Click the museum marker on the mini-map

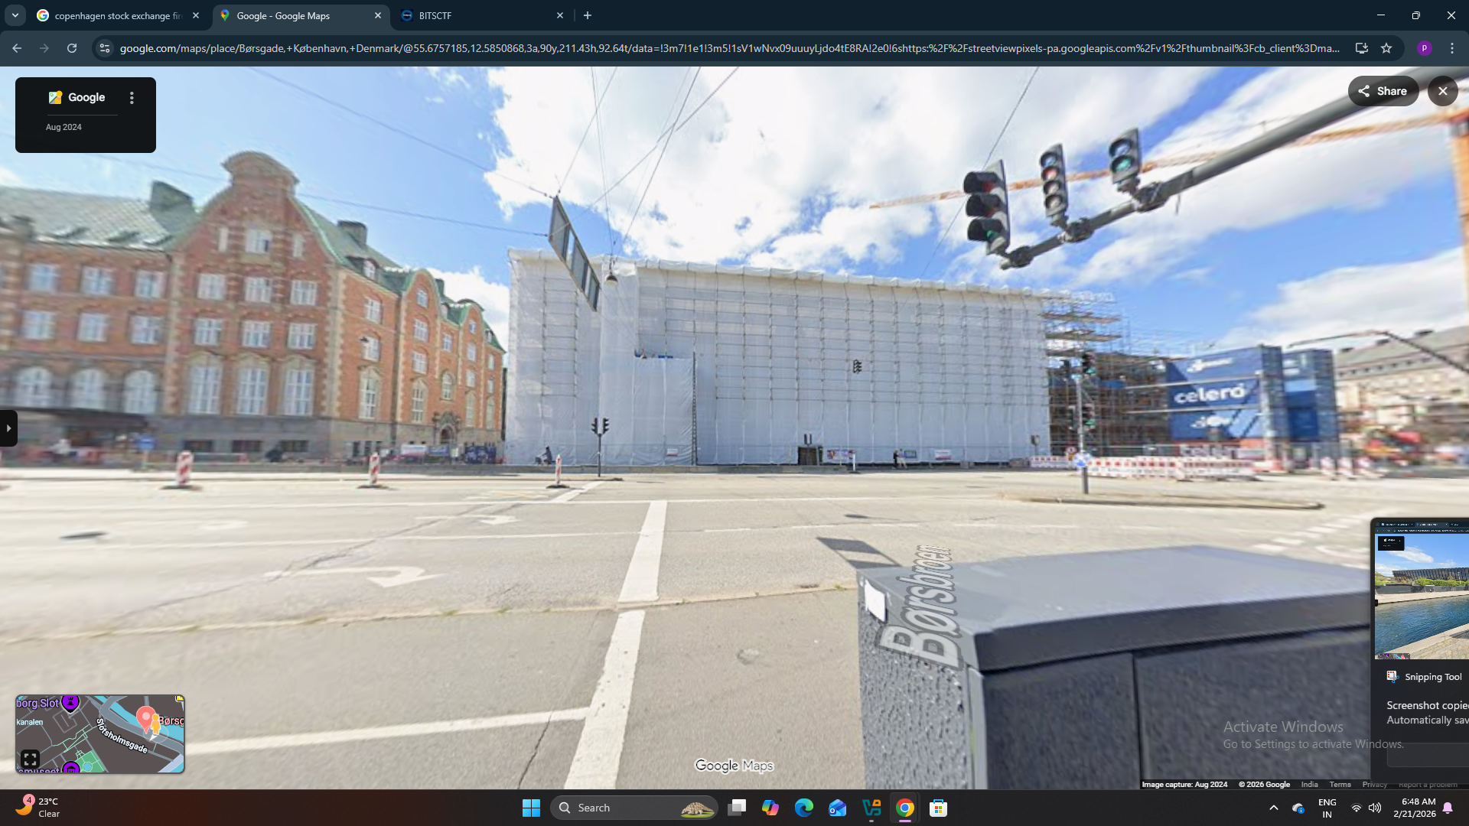coord(70,769)
